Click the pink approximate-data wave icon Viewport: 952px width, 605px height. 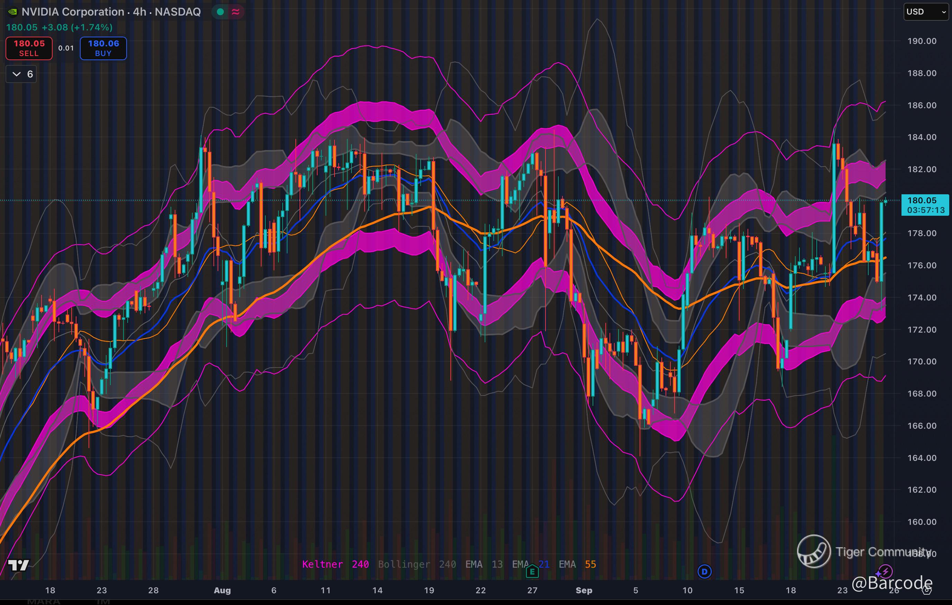236,12
